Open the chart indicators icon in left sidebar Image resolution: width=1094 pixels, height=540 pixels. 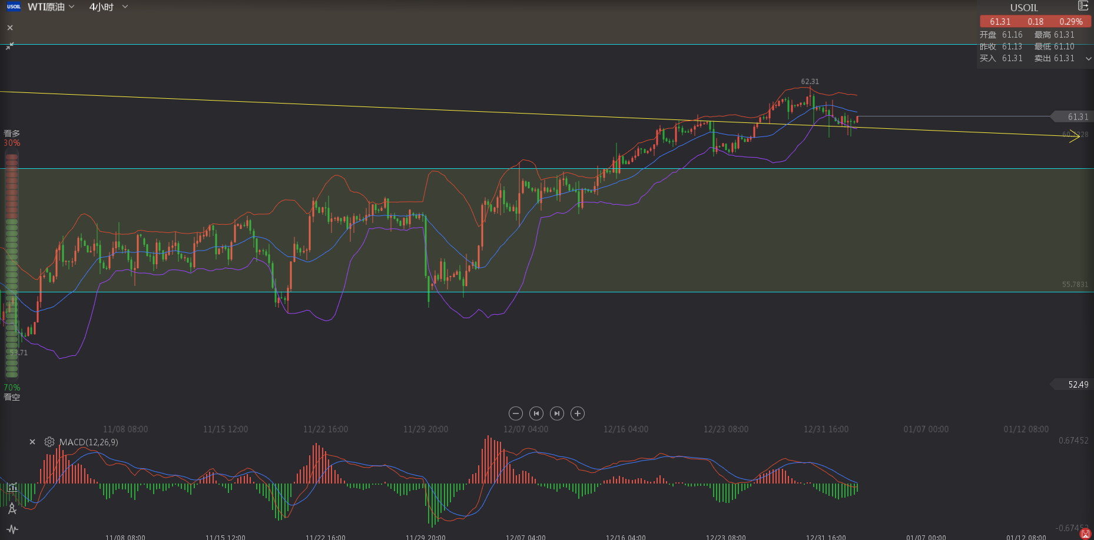[x=12, y=487]
